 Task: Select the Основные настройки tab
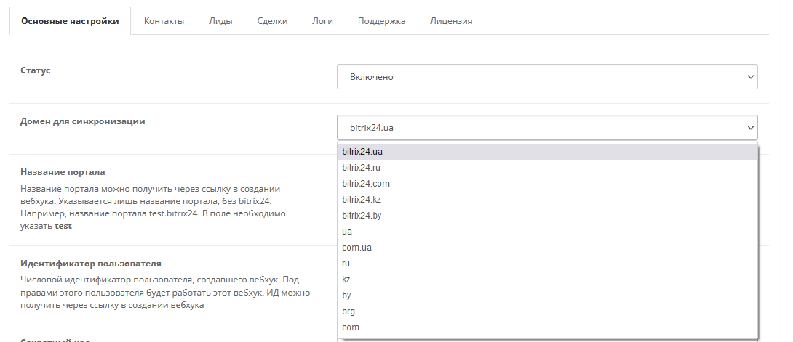click(71, 21)
